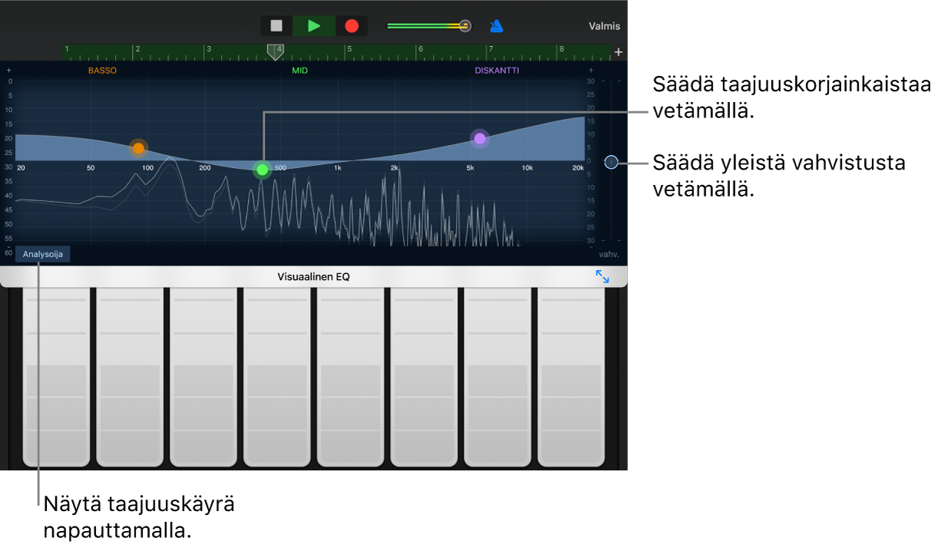Select the orange Basso EQ point
Image resolution: width=941 pixels, height=551 pixels.
coord(138,148)
